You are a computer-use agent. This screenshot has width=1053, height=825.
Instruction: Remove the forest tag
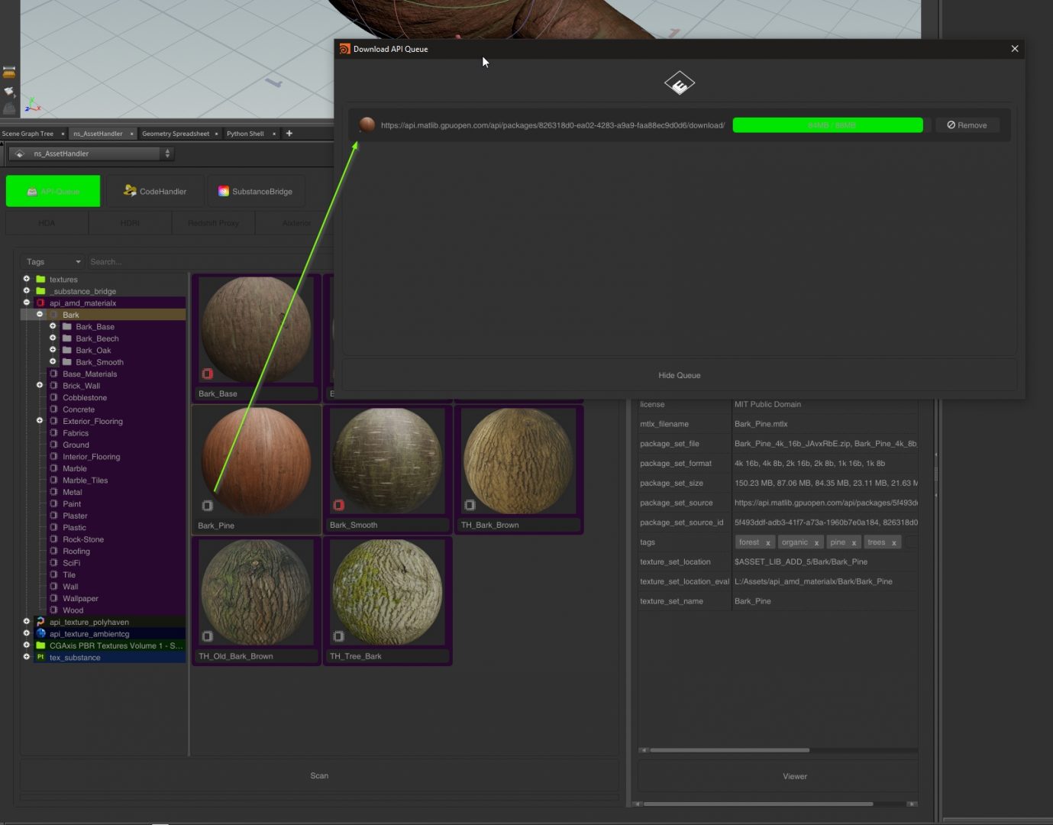tap(767, 542)
